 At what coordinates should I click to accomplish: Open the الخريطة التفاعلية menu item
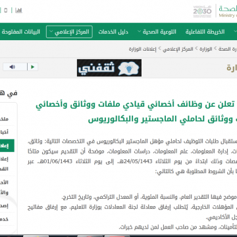coord(205,32)
